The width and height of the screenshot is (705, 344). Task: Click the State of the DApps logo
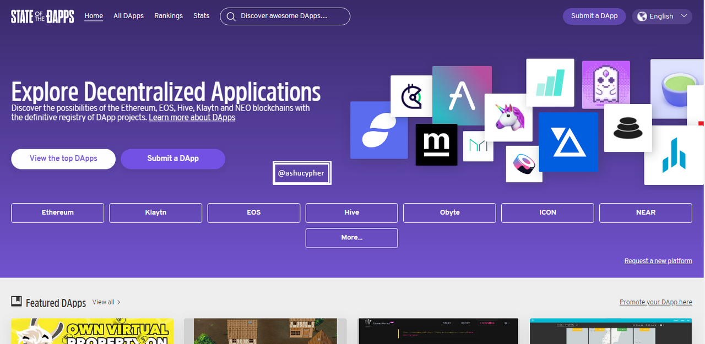[42, 17]
